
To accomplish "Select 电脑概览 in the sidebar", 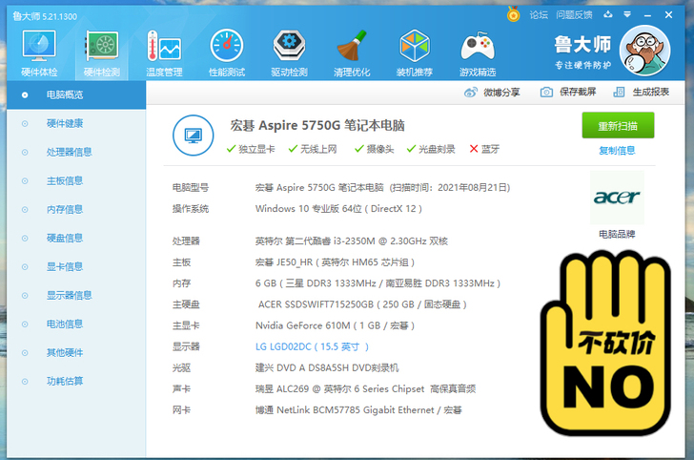I will click(x=76, y=94).
